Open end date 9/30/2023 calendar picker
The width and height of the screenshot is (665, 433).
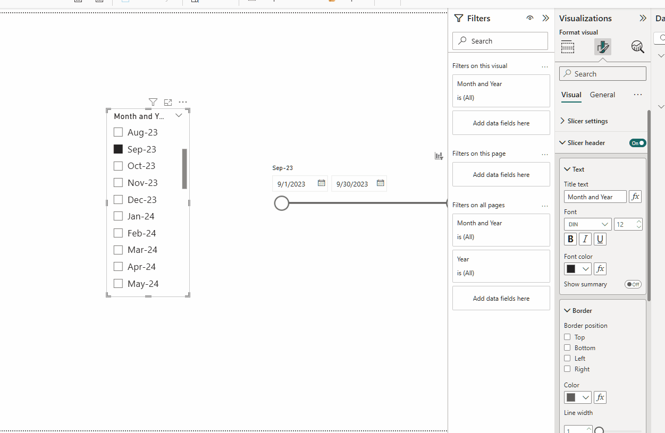point(381,183)
